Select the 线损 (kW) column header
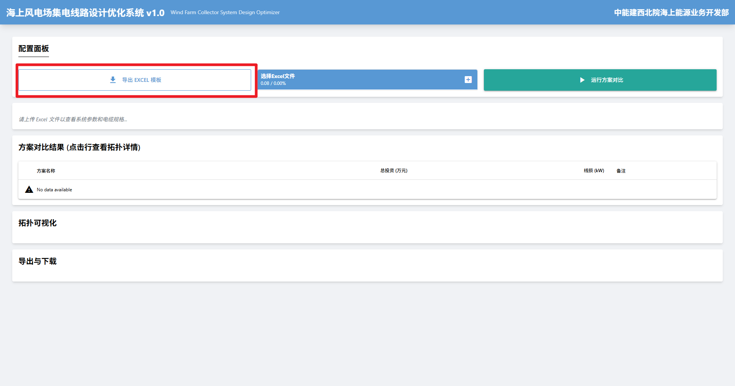The image size is (735, 386). [x=594, y=171]
